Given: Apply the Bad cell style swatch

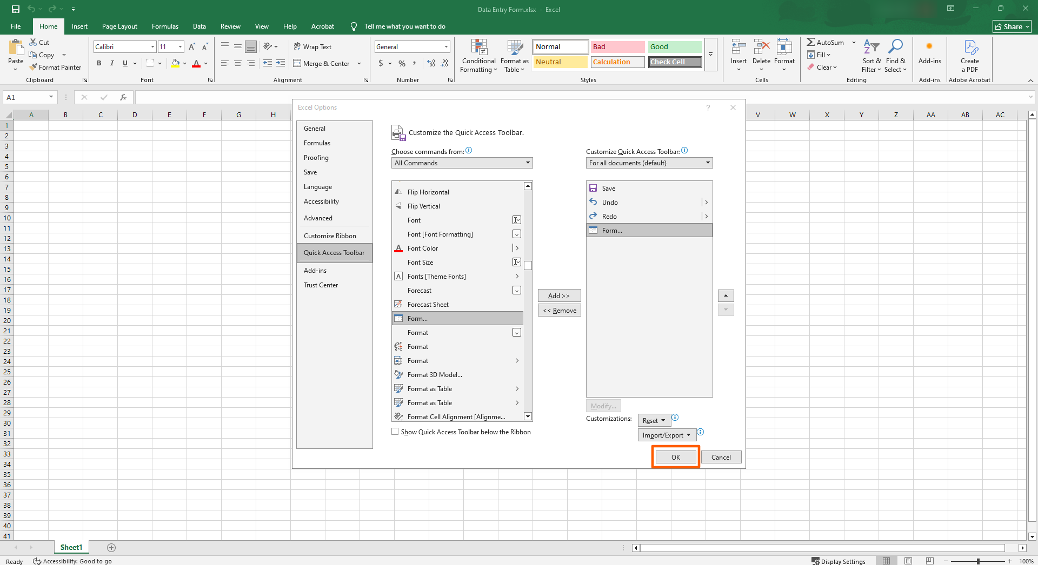Looking at the screenshot, I should coord(617,47).
